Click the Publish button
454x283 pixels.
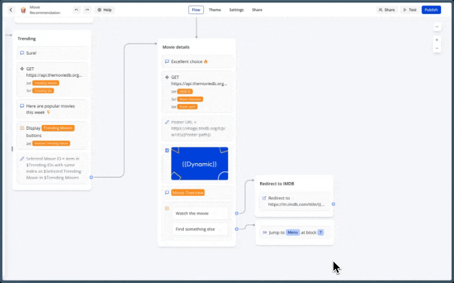(431, 10)
